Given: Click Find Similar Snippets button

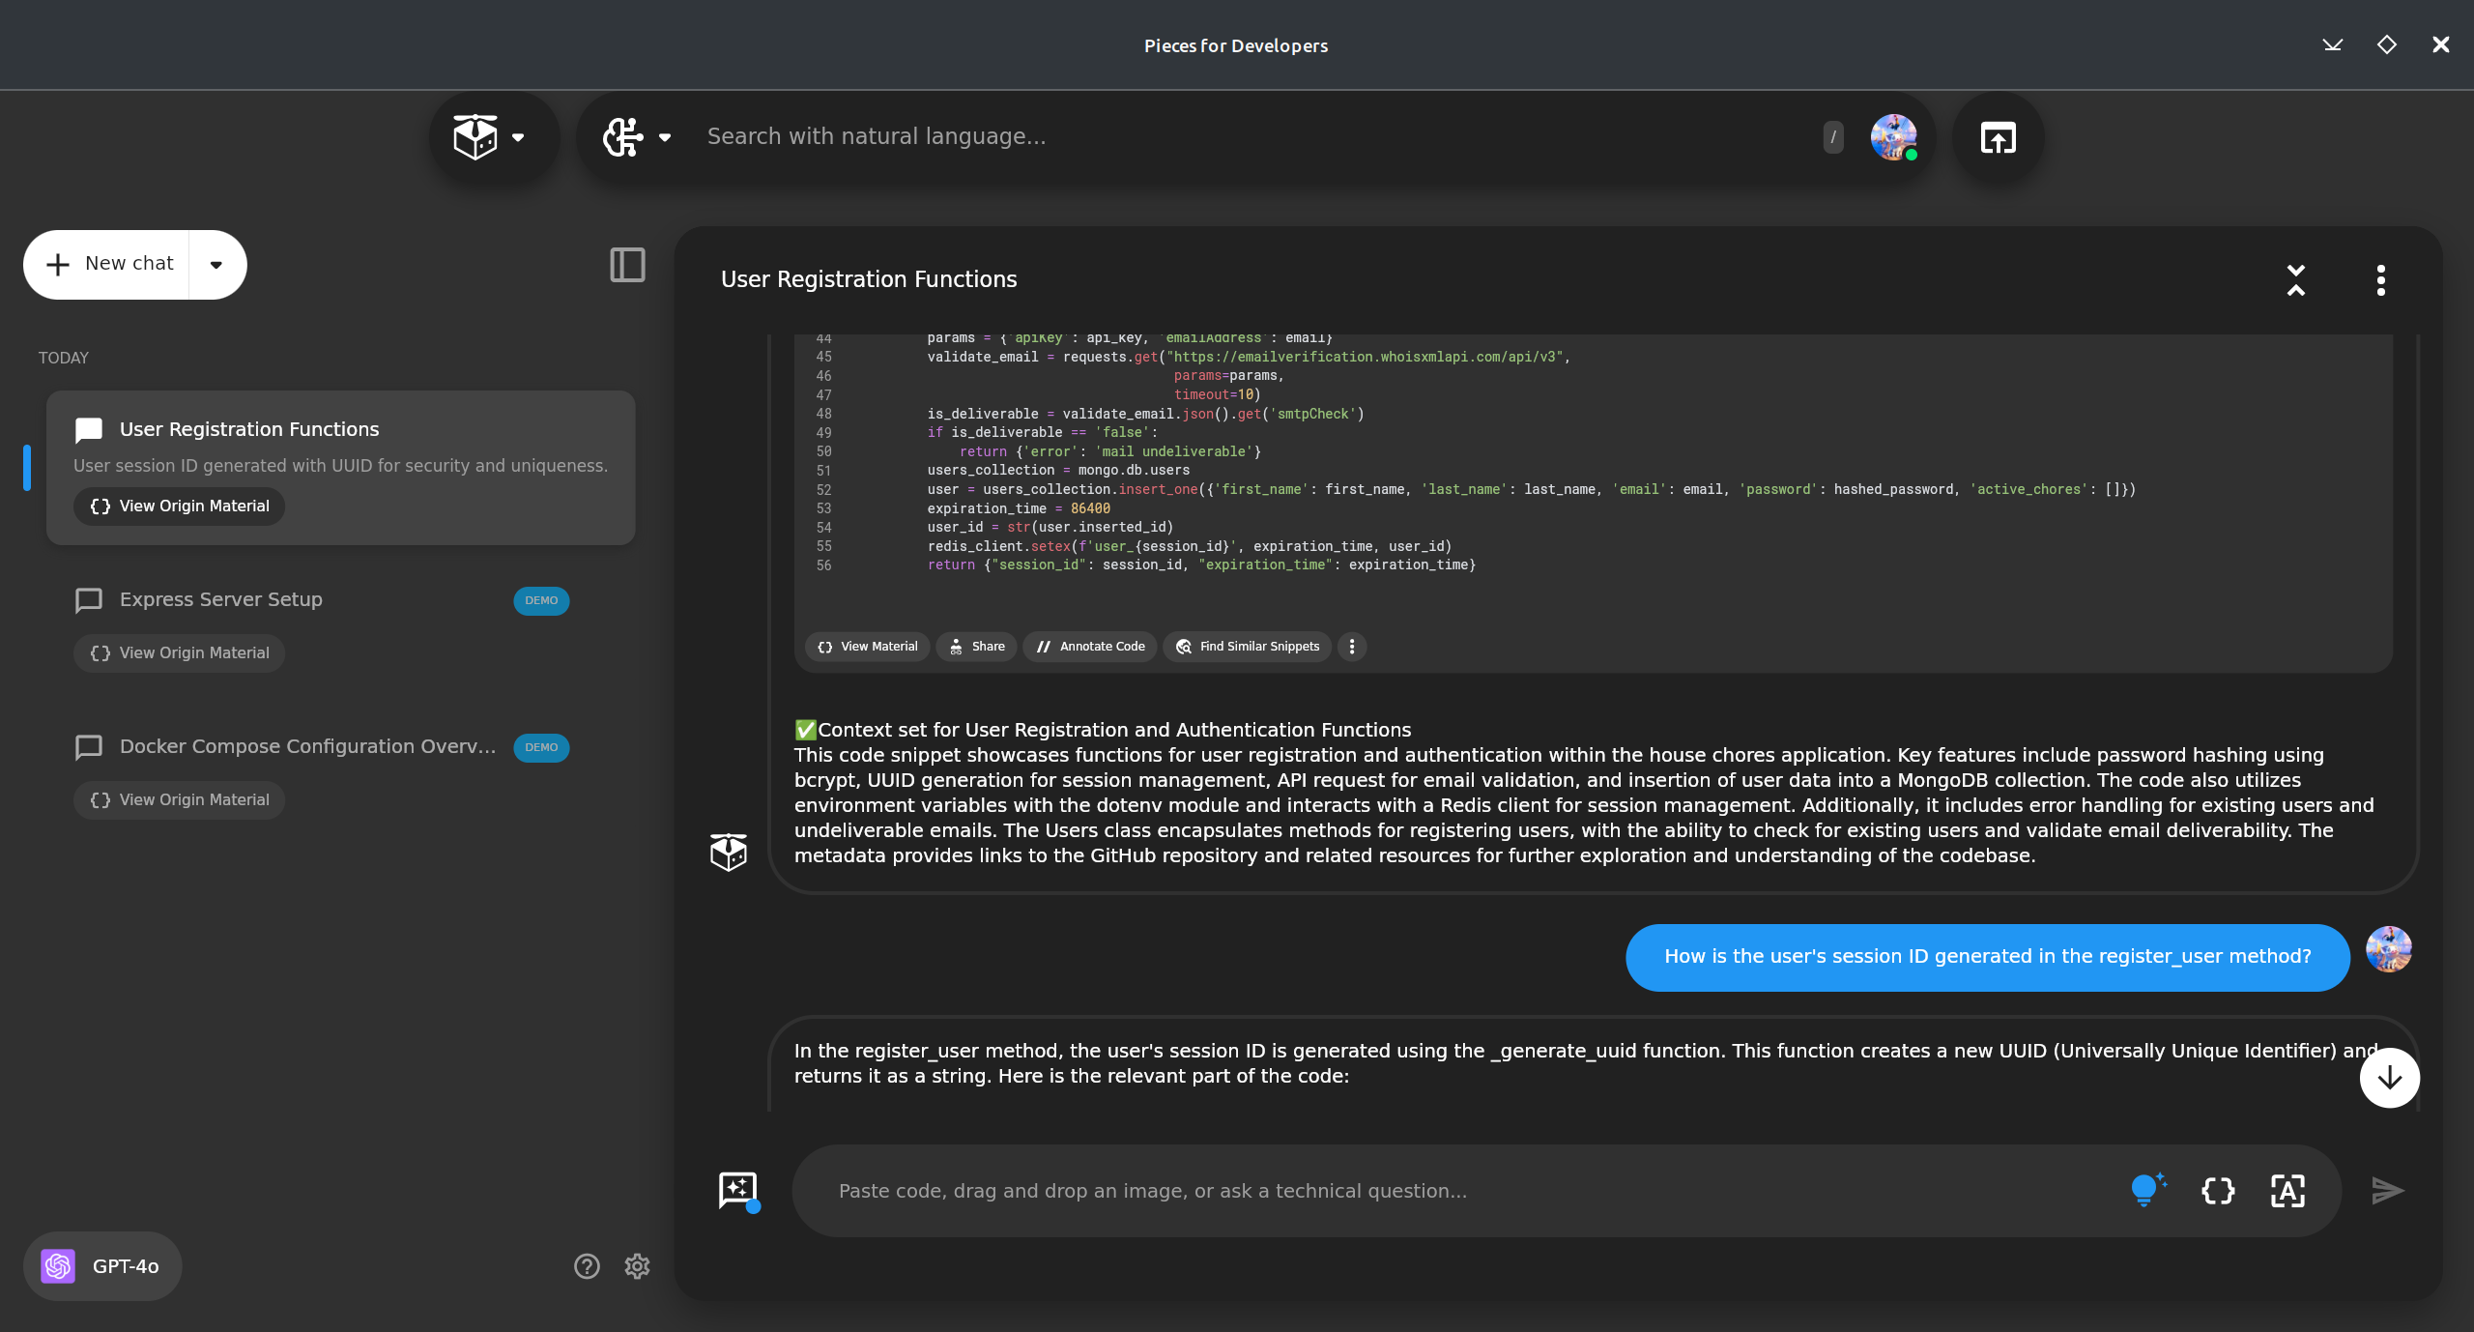Looking at the screenshot, I should click(1248, 646).
